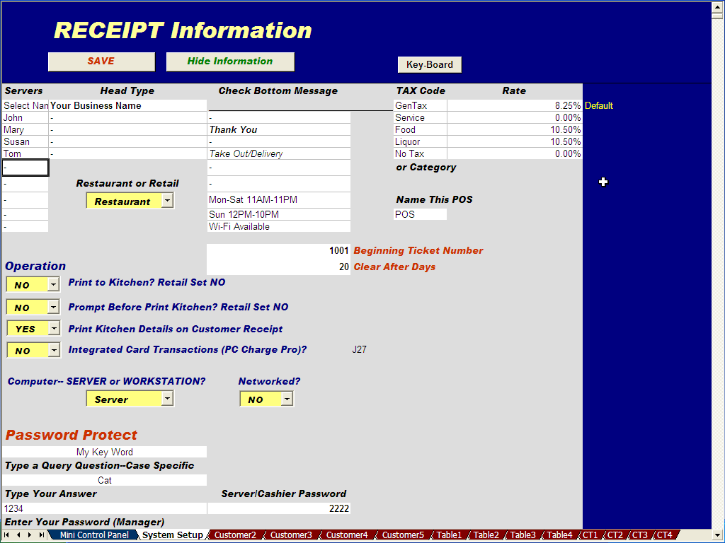Toggle the Print Kitchen Details YES selector

54,329
